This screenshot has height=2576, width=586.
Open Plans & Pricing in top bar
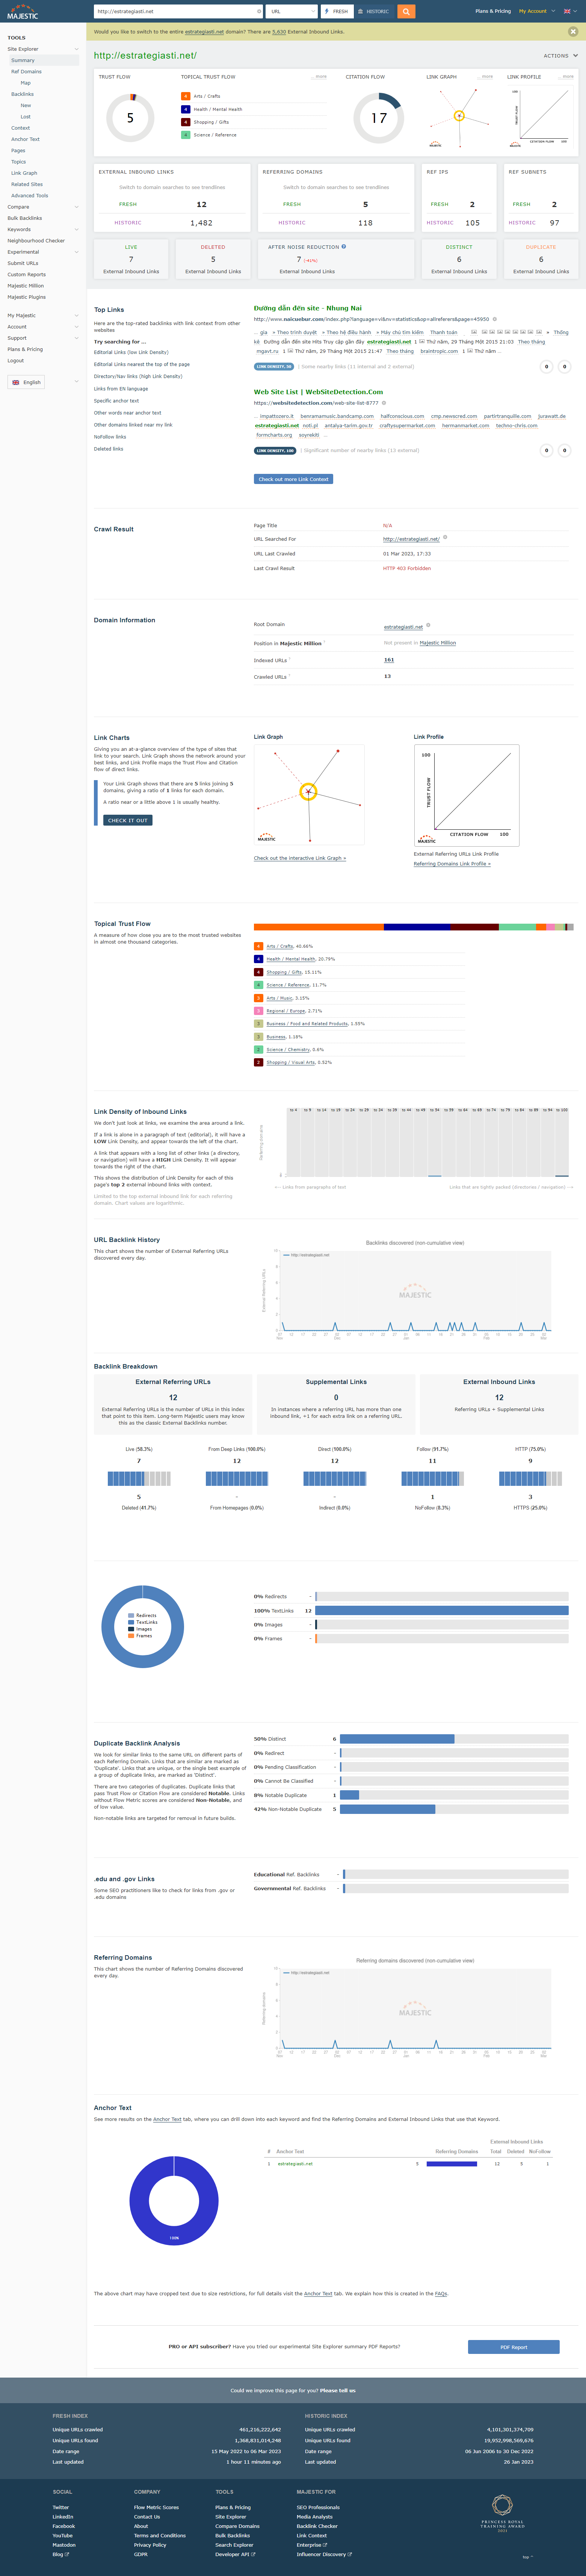[x=492, y=11]
